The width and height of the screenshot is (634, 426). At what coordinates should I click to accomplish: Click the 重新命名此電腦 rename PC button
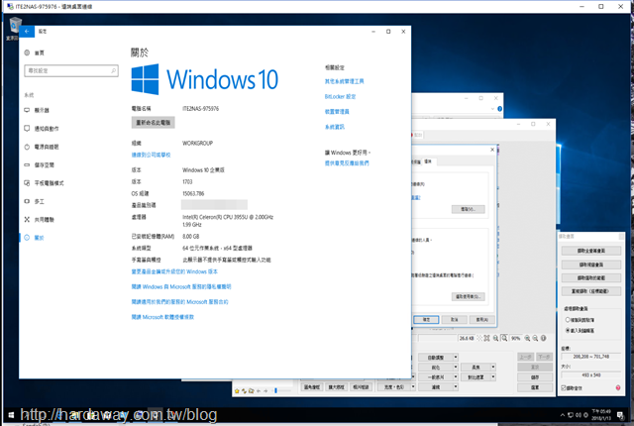point(154,123)
